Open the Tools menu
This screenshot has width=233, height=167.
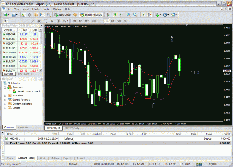pyautogui.click(x=46, y=9)
